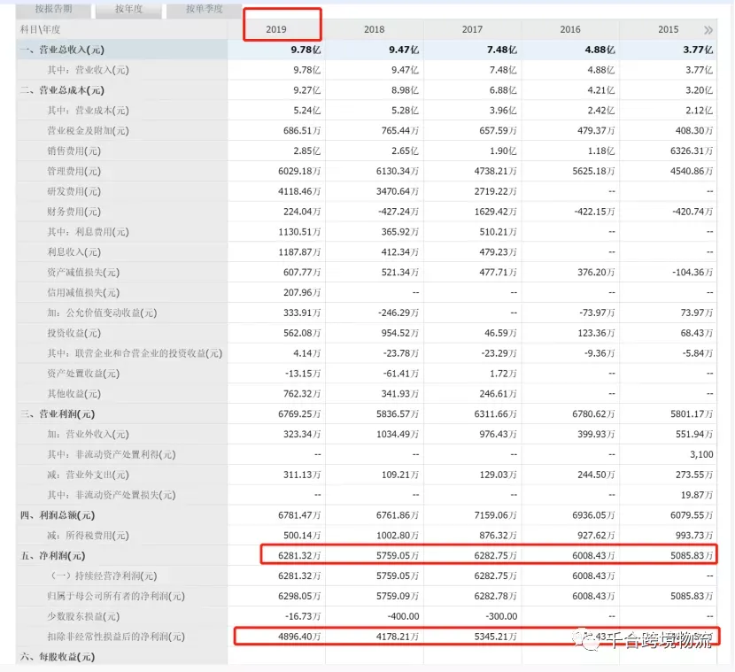Select the 2016 column header
Image resolution: width=735 pixels, height=672 pixels.
point(570,29)
